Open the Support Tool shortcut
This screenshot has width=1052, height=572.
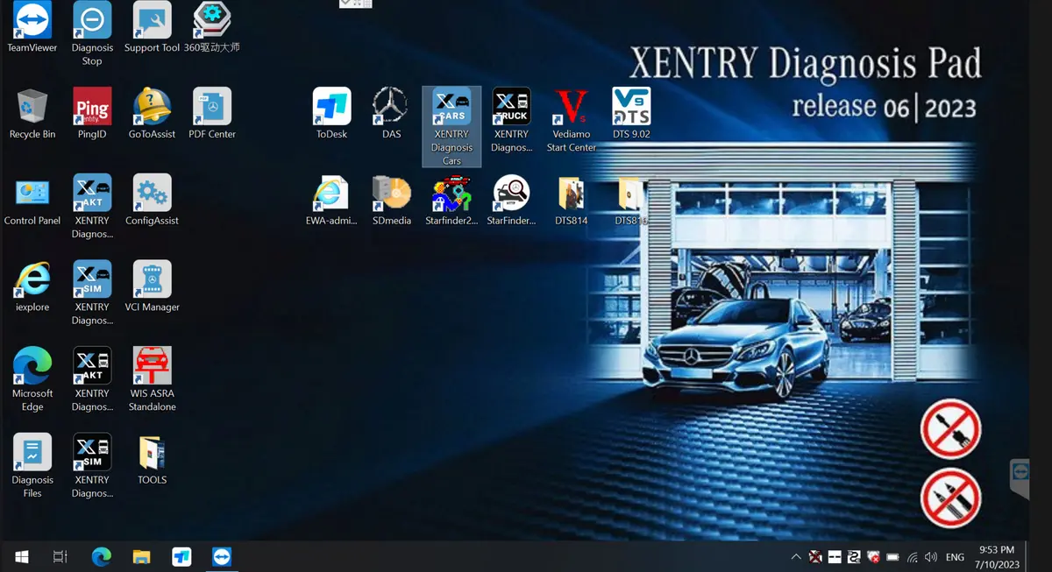tap(152, 27)
